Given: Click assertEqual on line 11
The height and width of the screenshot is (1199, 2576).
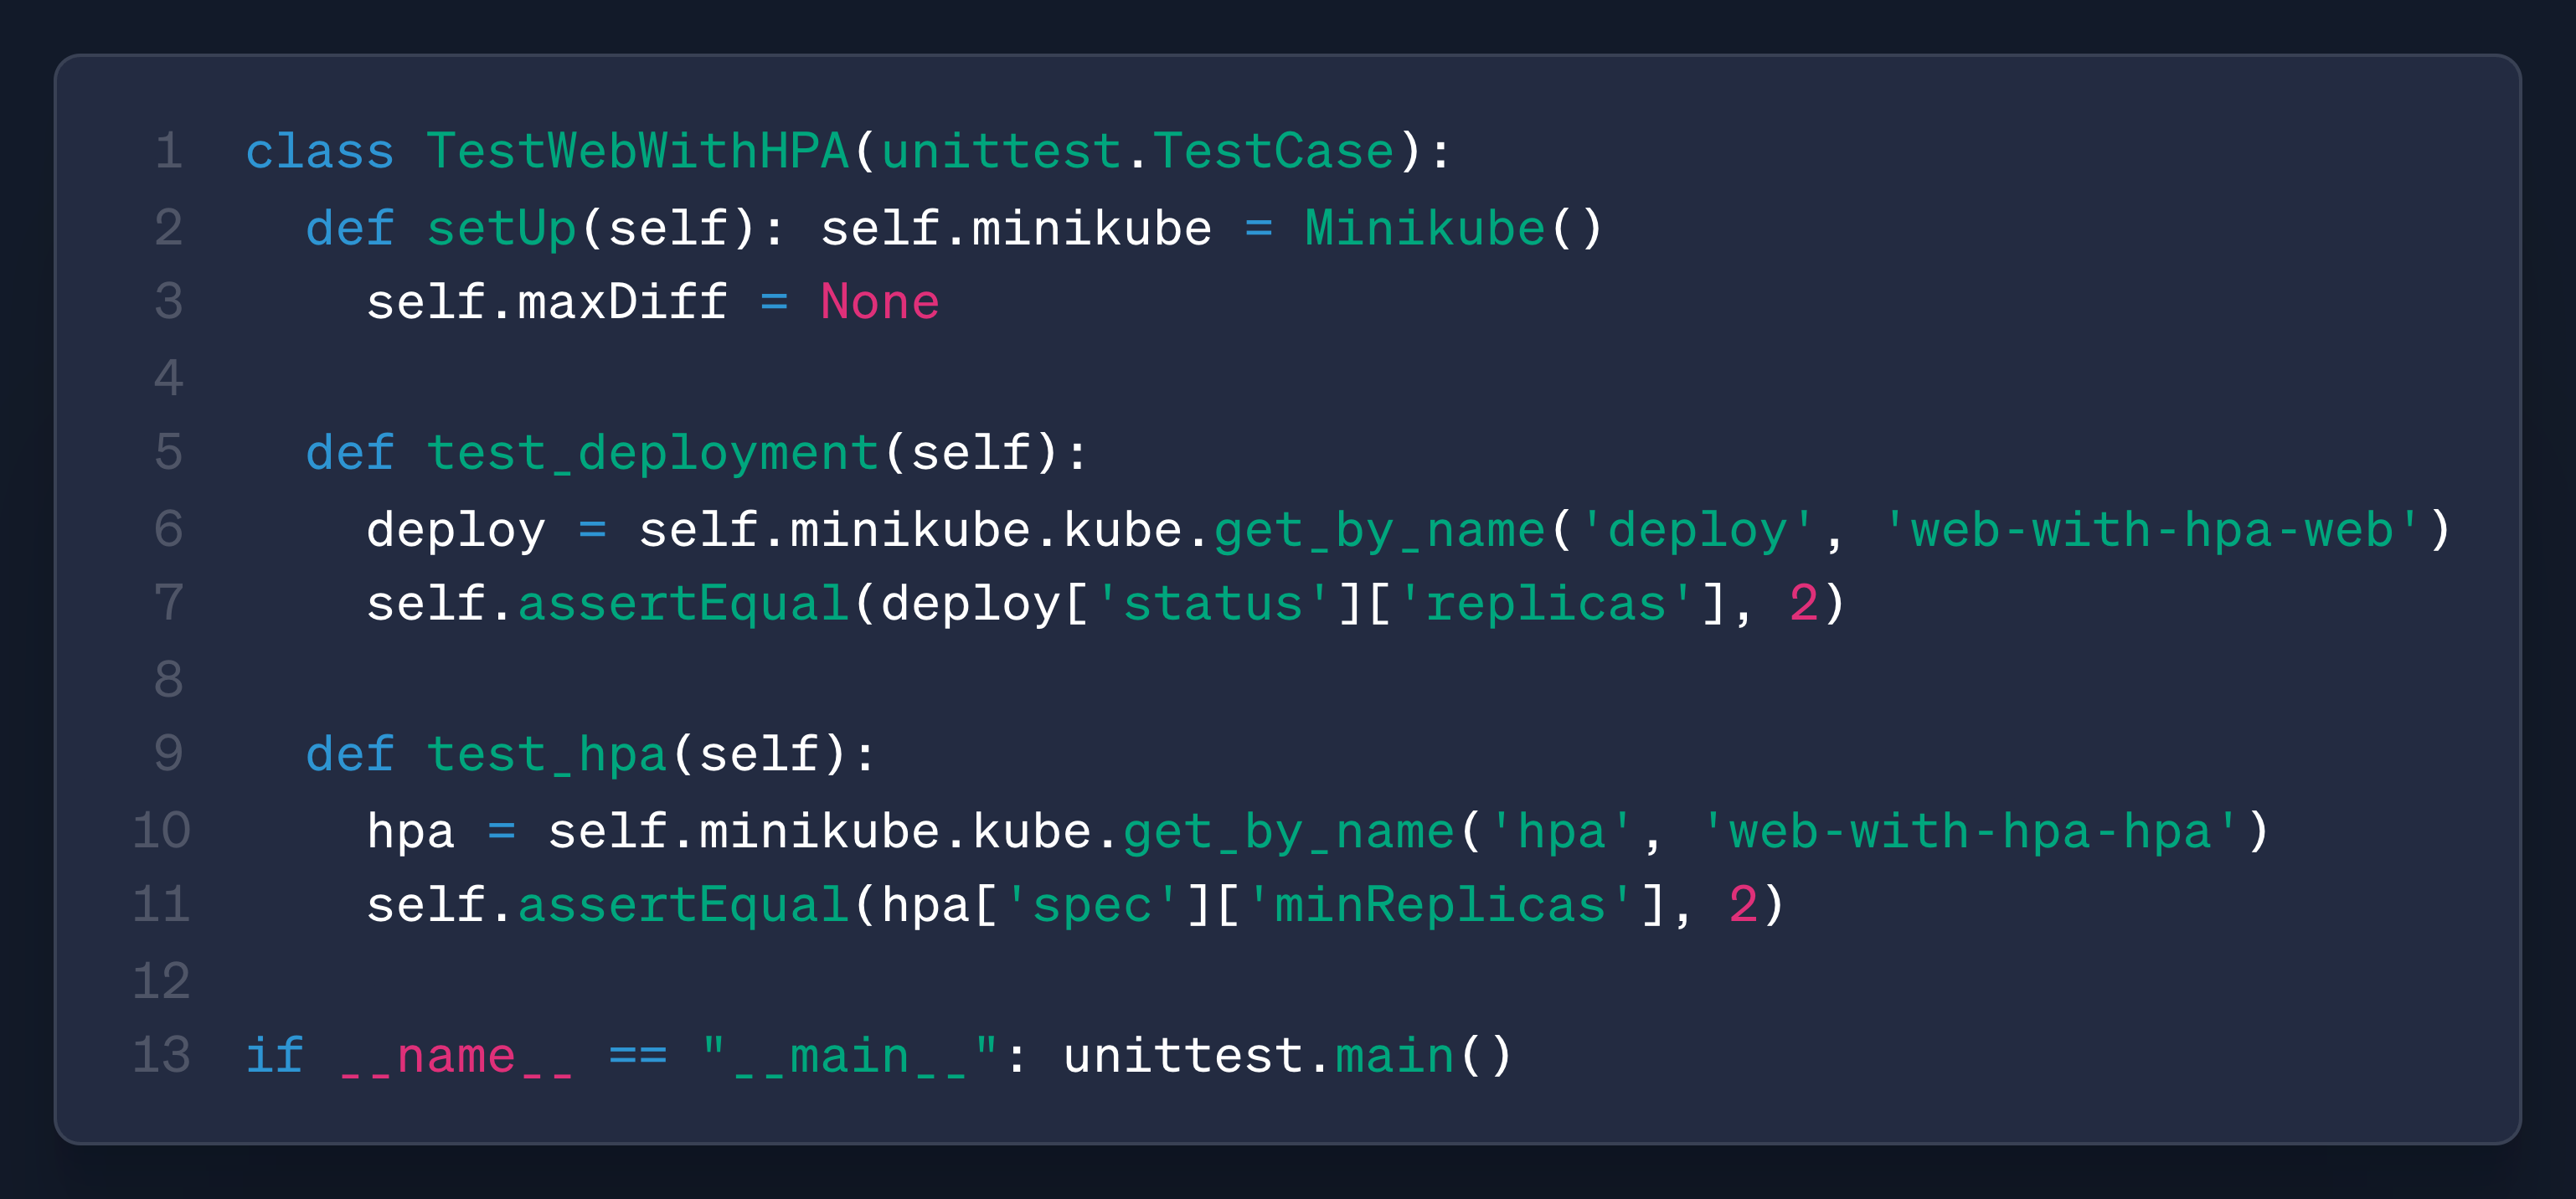Looking at the screenshot, I should point(684,906).
